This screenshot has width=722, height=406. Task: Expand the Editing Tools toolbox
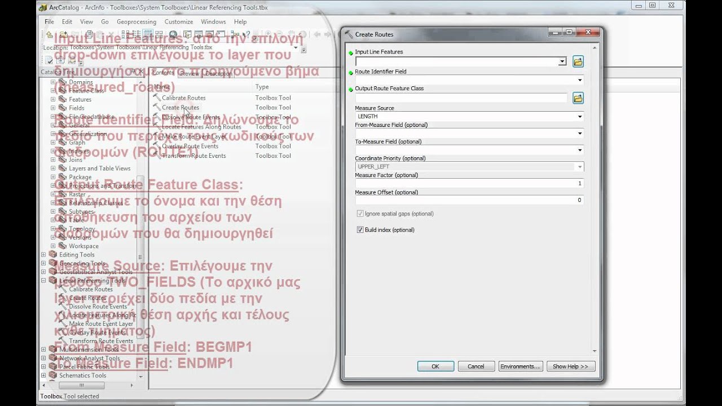click(43, 254)
